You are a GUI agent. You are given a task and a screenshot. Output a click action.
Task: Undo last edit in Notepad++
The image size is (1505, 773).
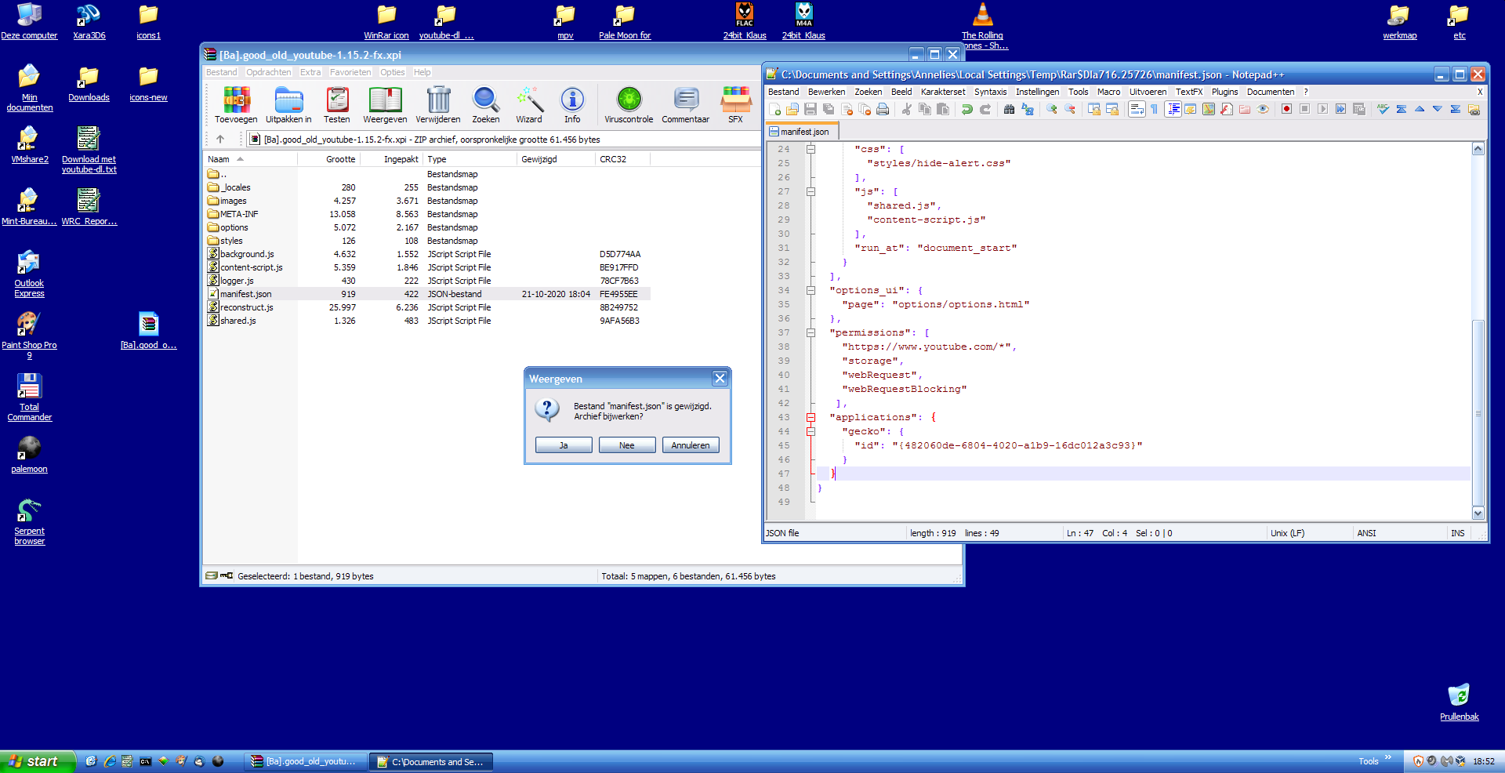[x=967, y=109]
